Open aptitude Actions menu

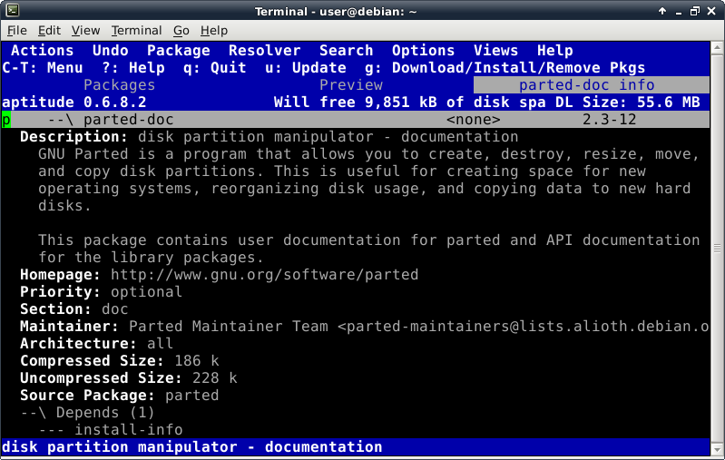pyautogui.click(x=42, y=51)
